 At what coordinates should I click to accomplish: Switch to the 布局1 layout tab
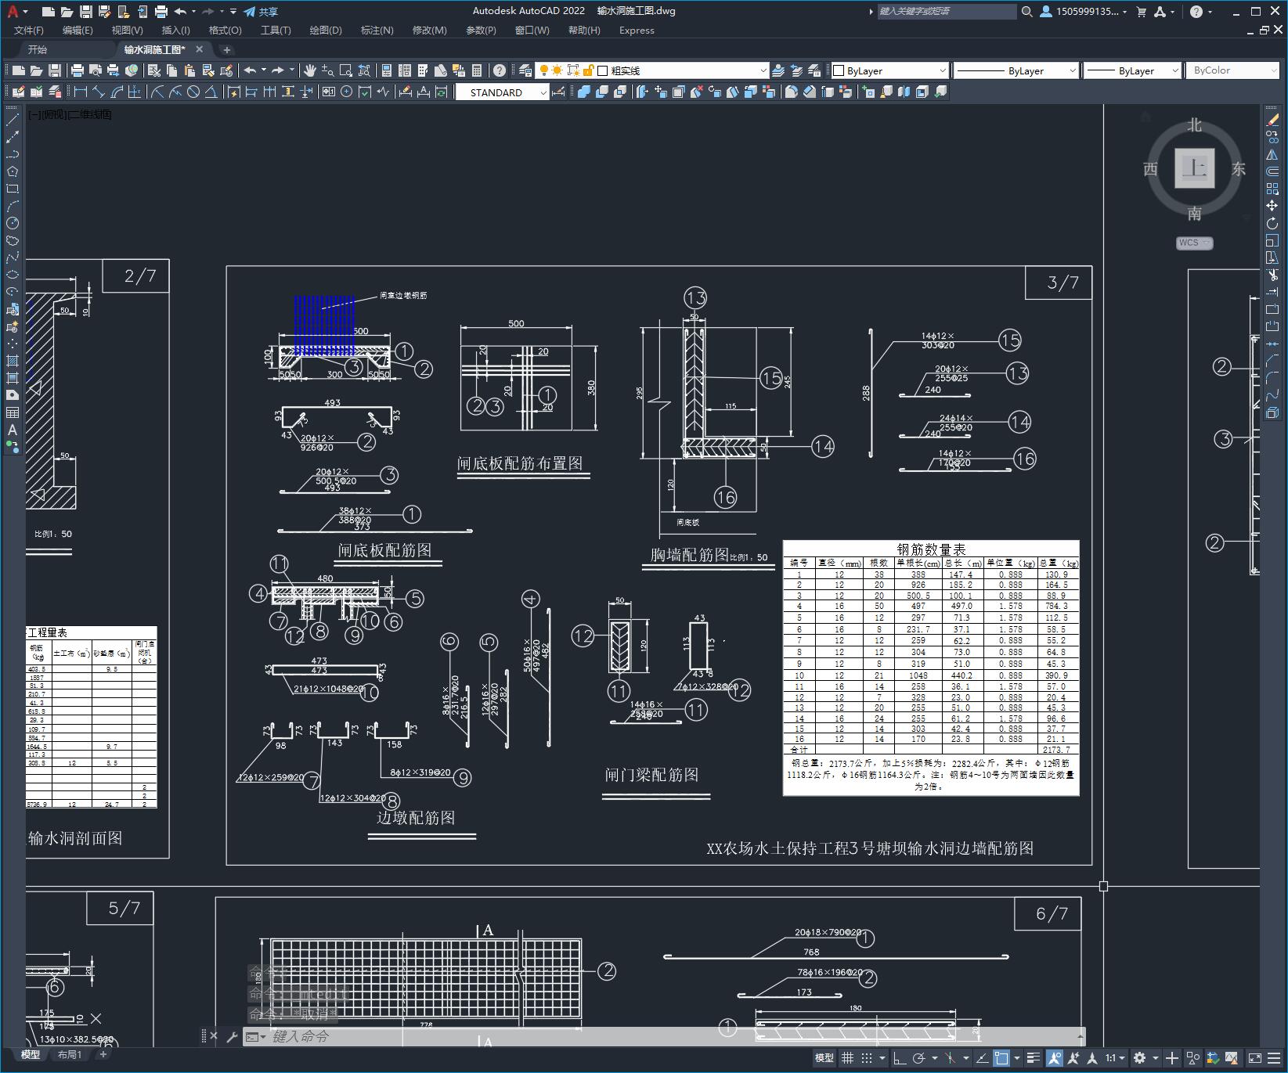(70, 1054)
